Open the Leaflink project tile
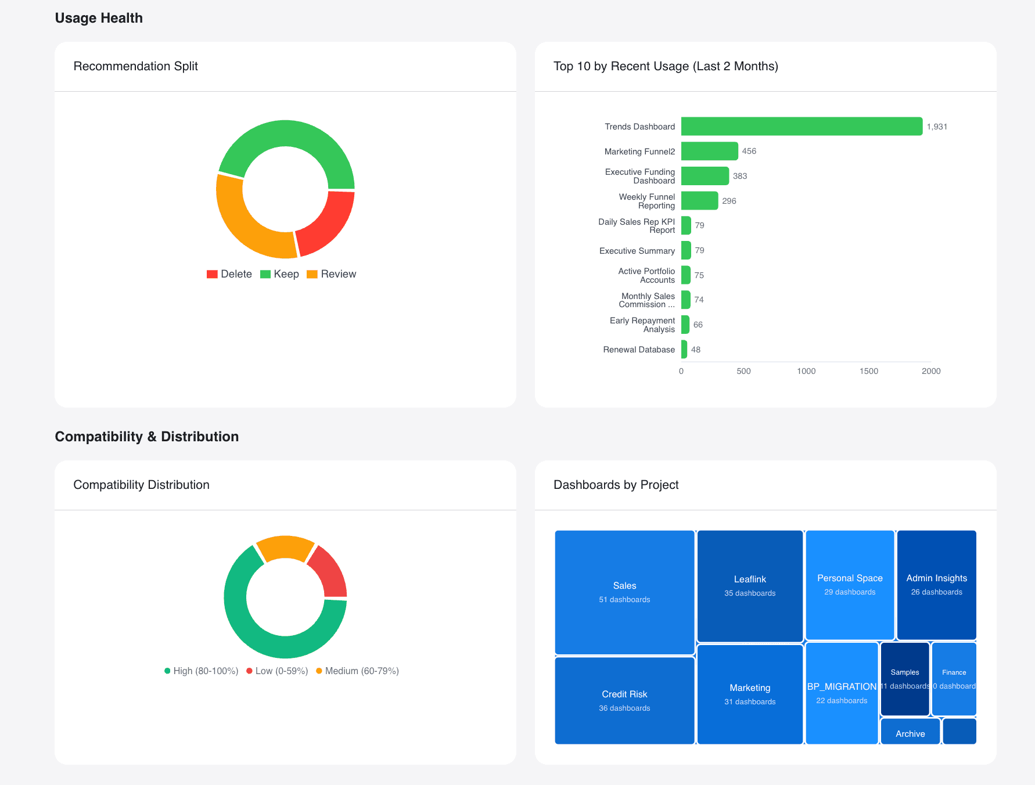1035x785 pixels. pyautogui.click(x=750, y=585)
